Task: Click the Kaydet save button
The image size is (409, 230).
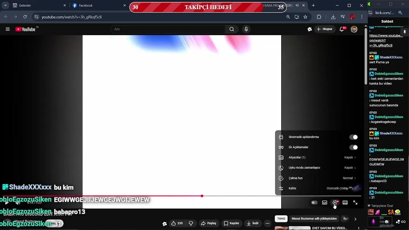Action: (231, 223)
